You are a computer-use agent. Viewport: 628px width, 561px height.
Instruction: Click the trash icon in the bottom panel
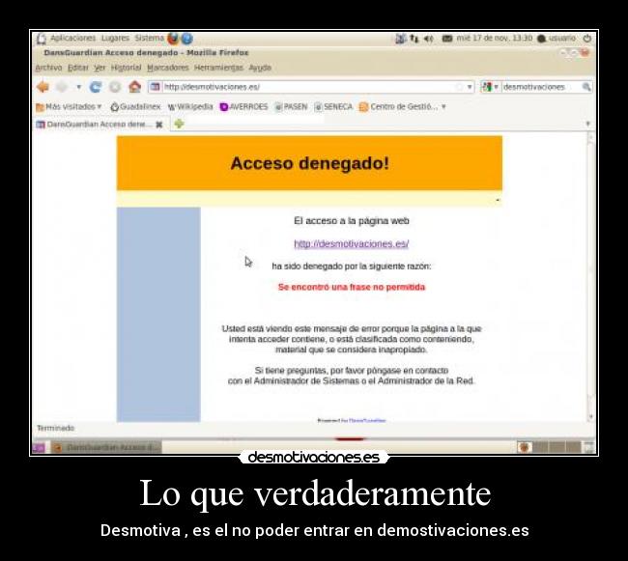pos(588,447)
